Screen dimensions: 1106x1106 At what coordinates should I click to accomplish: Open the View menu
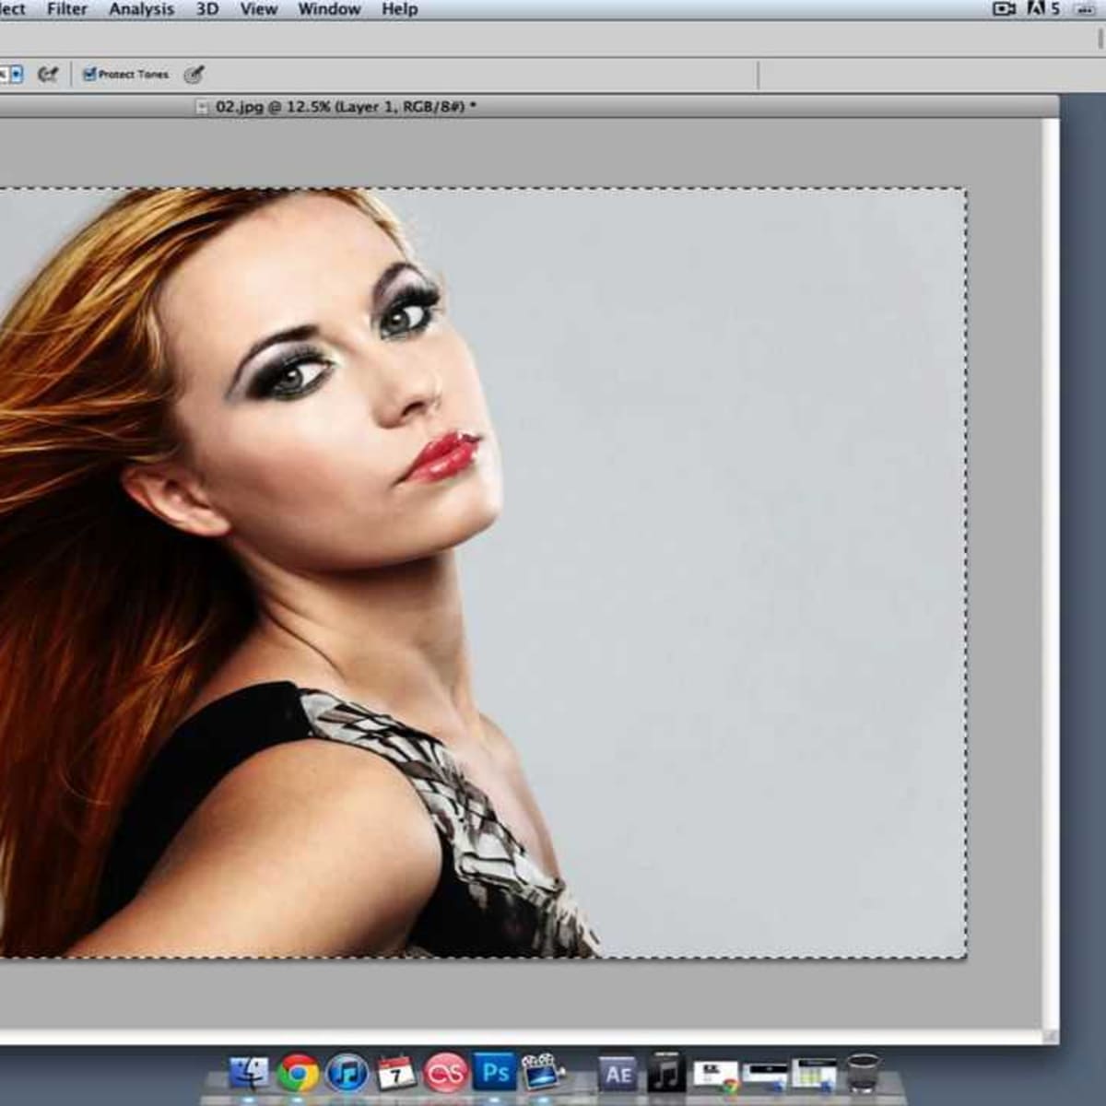click(x=259, y=9)
